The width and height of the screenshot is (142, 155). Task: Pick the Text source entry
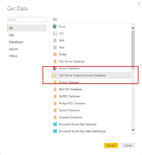[x=91, y=47]
